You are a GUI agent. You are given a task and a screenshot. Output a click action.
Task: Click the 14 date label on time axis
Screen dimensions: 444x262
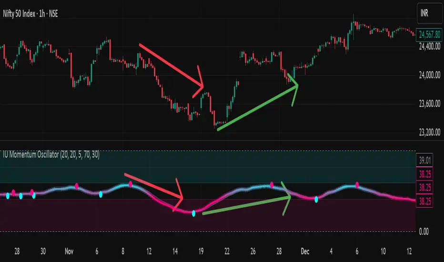click(175, 251)
